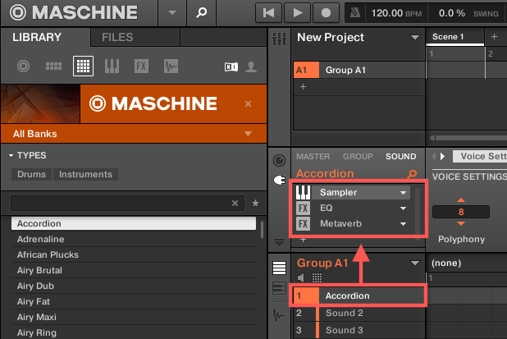The width and height of the screenshot is (507, 339).
Task: Toggle EQ FX slot icon
Action: (x=303, y=208)
